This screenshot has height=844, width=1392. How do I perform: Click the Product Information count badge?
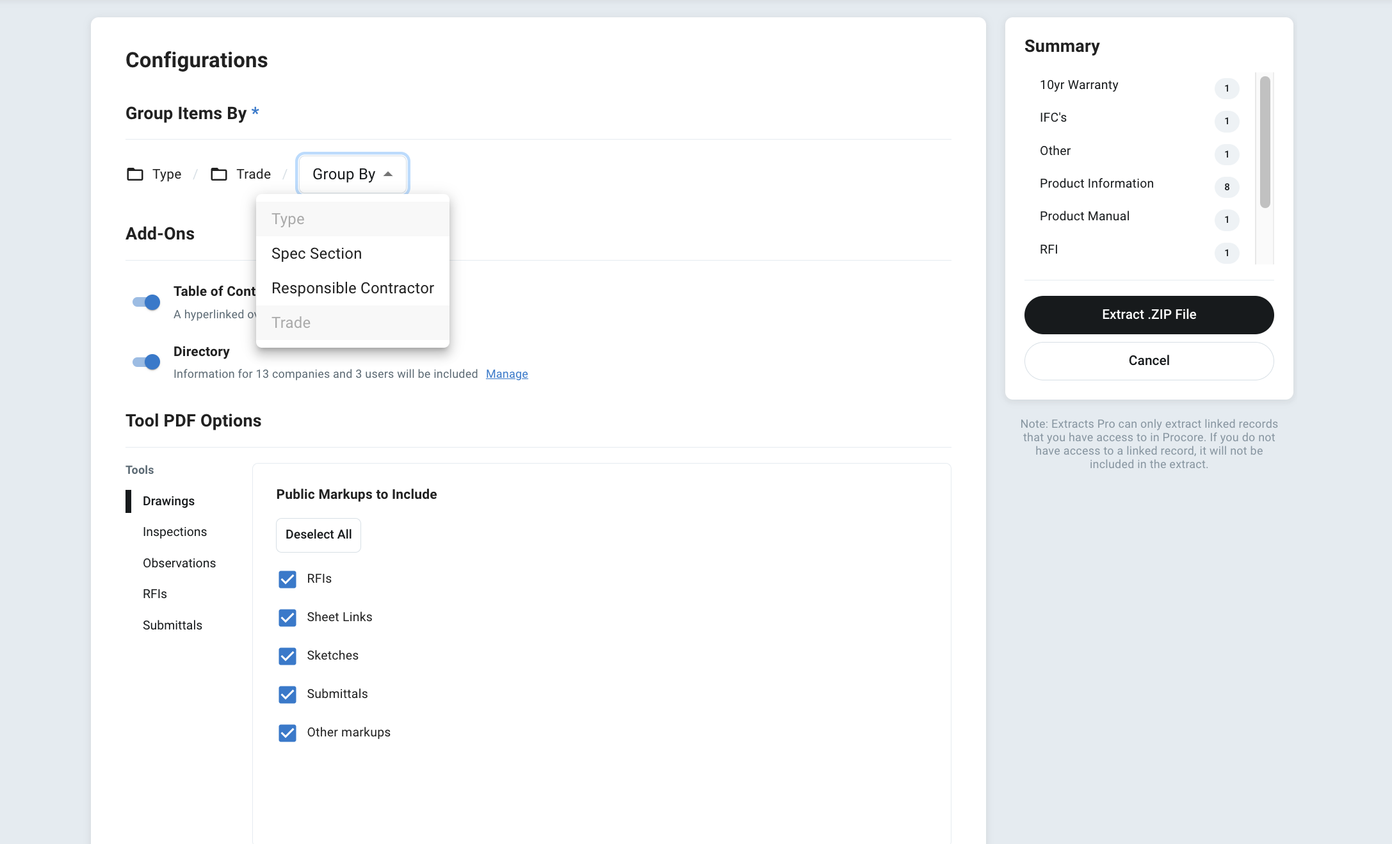pos(1226,187)
